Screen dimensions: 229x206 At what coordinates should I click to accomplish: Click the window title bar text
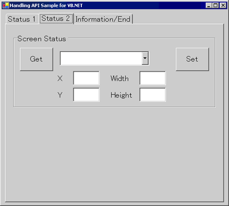46,6
